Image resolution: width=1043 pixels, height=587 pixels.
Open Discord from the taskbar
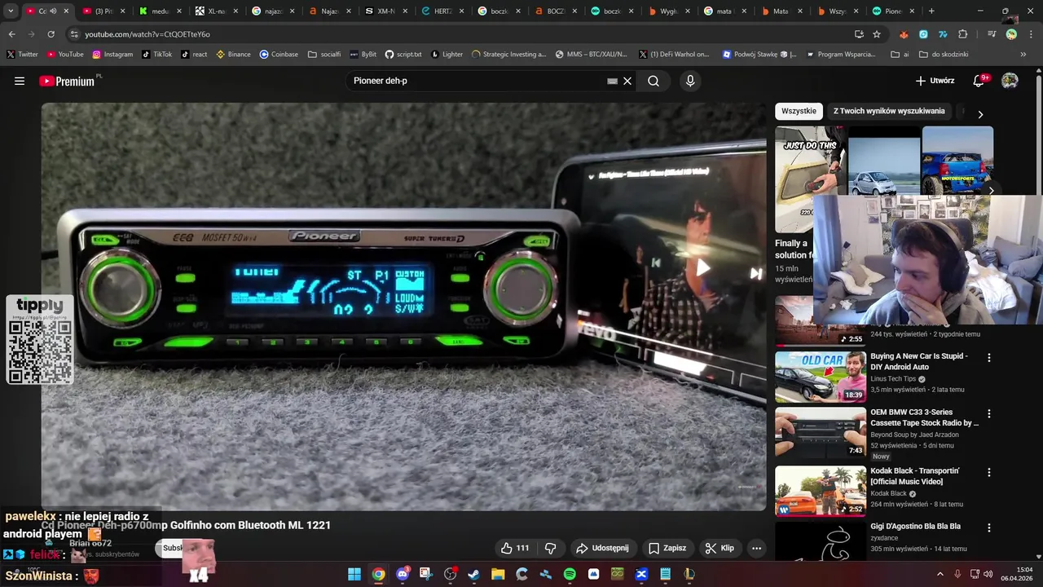(403, 574)
